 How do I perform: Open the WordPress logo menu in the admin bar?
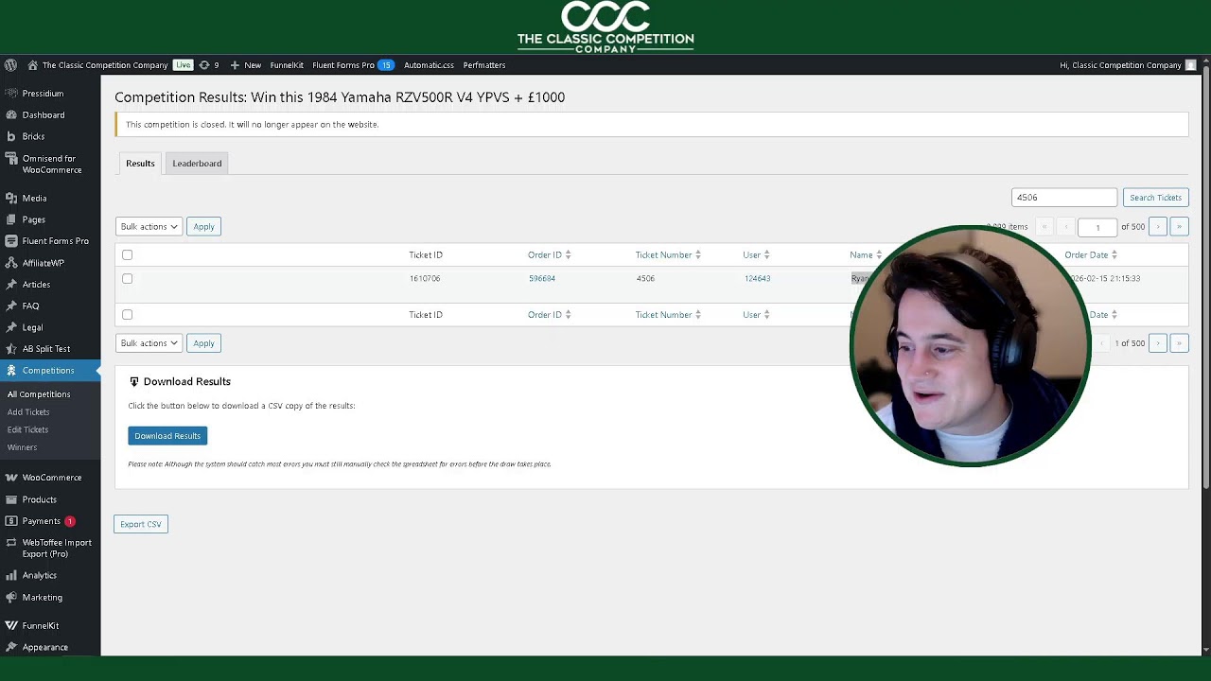click(10, 65)
